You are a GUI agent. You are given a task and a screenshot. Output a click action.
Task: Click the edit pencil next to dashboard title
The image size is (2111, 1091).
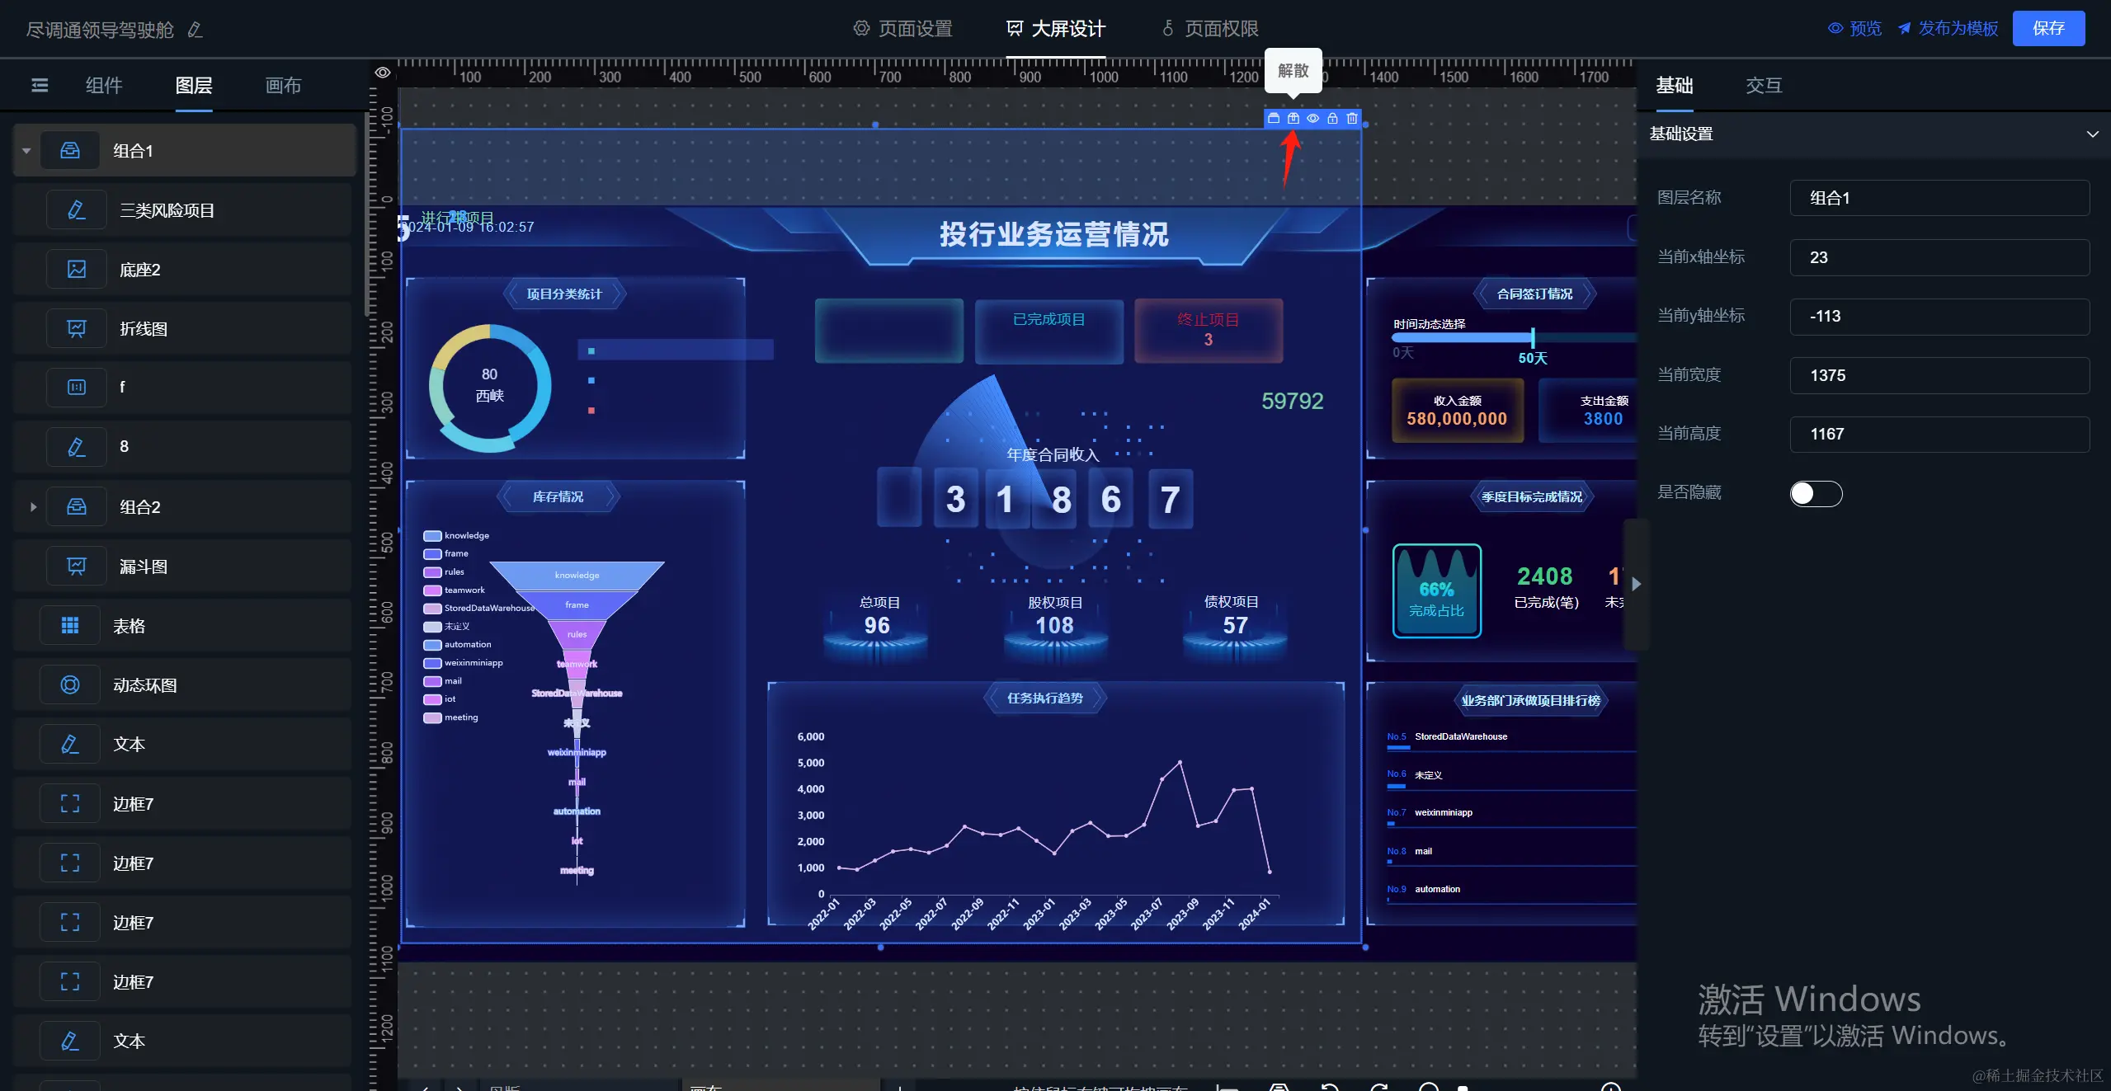[196, 30]
